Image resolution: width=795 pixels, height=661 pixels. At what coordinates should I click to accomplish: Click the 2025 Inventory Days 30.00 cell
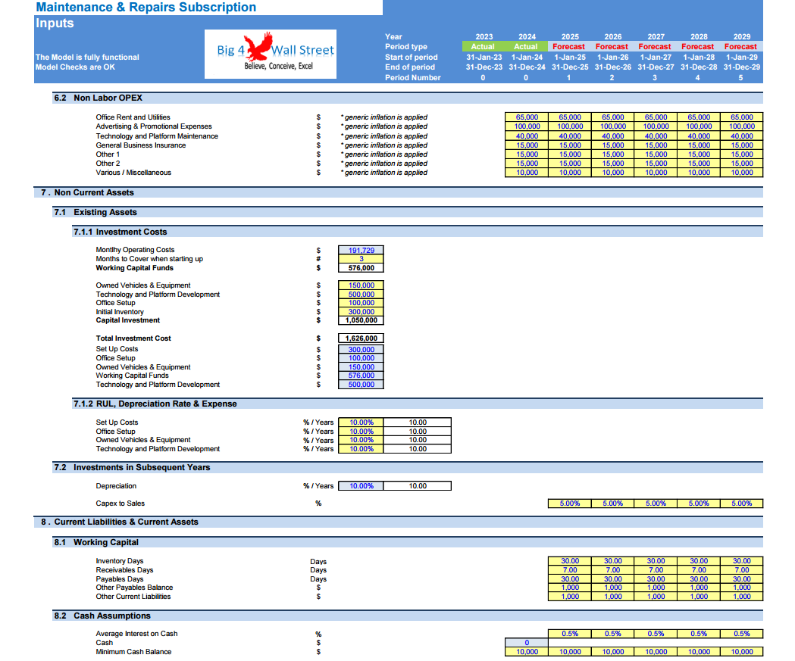[570, 561]
